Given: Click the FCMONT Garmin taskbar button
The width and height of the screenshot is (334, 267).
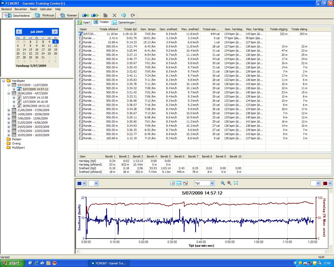Looking at the screenshot, I should click(109, 263).
